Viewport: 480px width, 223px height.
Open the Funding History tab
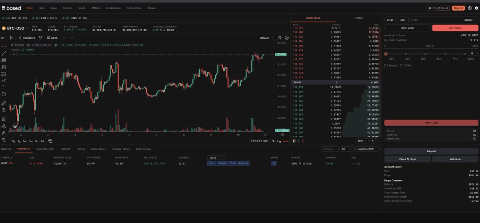coord(121,149)
